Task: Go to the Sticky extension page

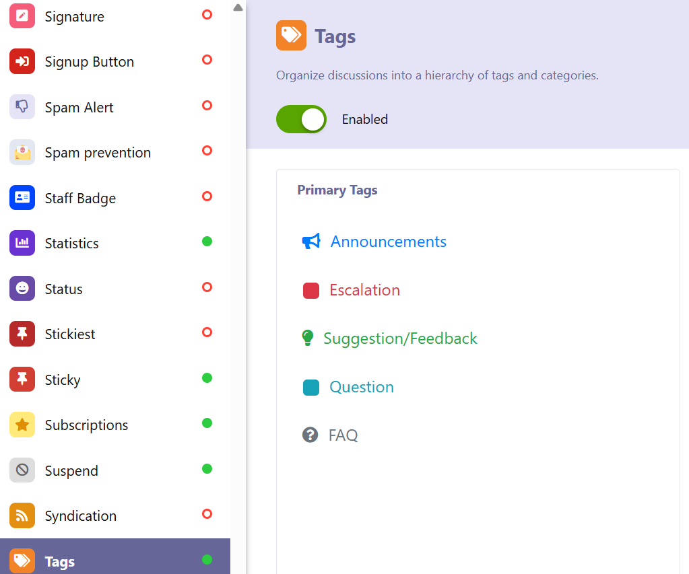Action: (x=63, y=380)
